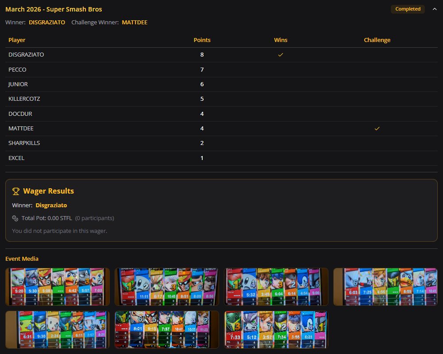
Task: Select the SHARPKILLS player row name
Action: [x=24, y=143]
